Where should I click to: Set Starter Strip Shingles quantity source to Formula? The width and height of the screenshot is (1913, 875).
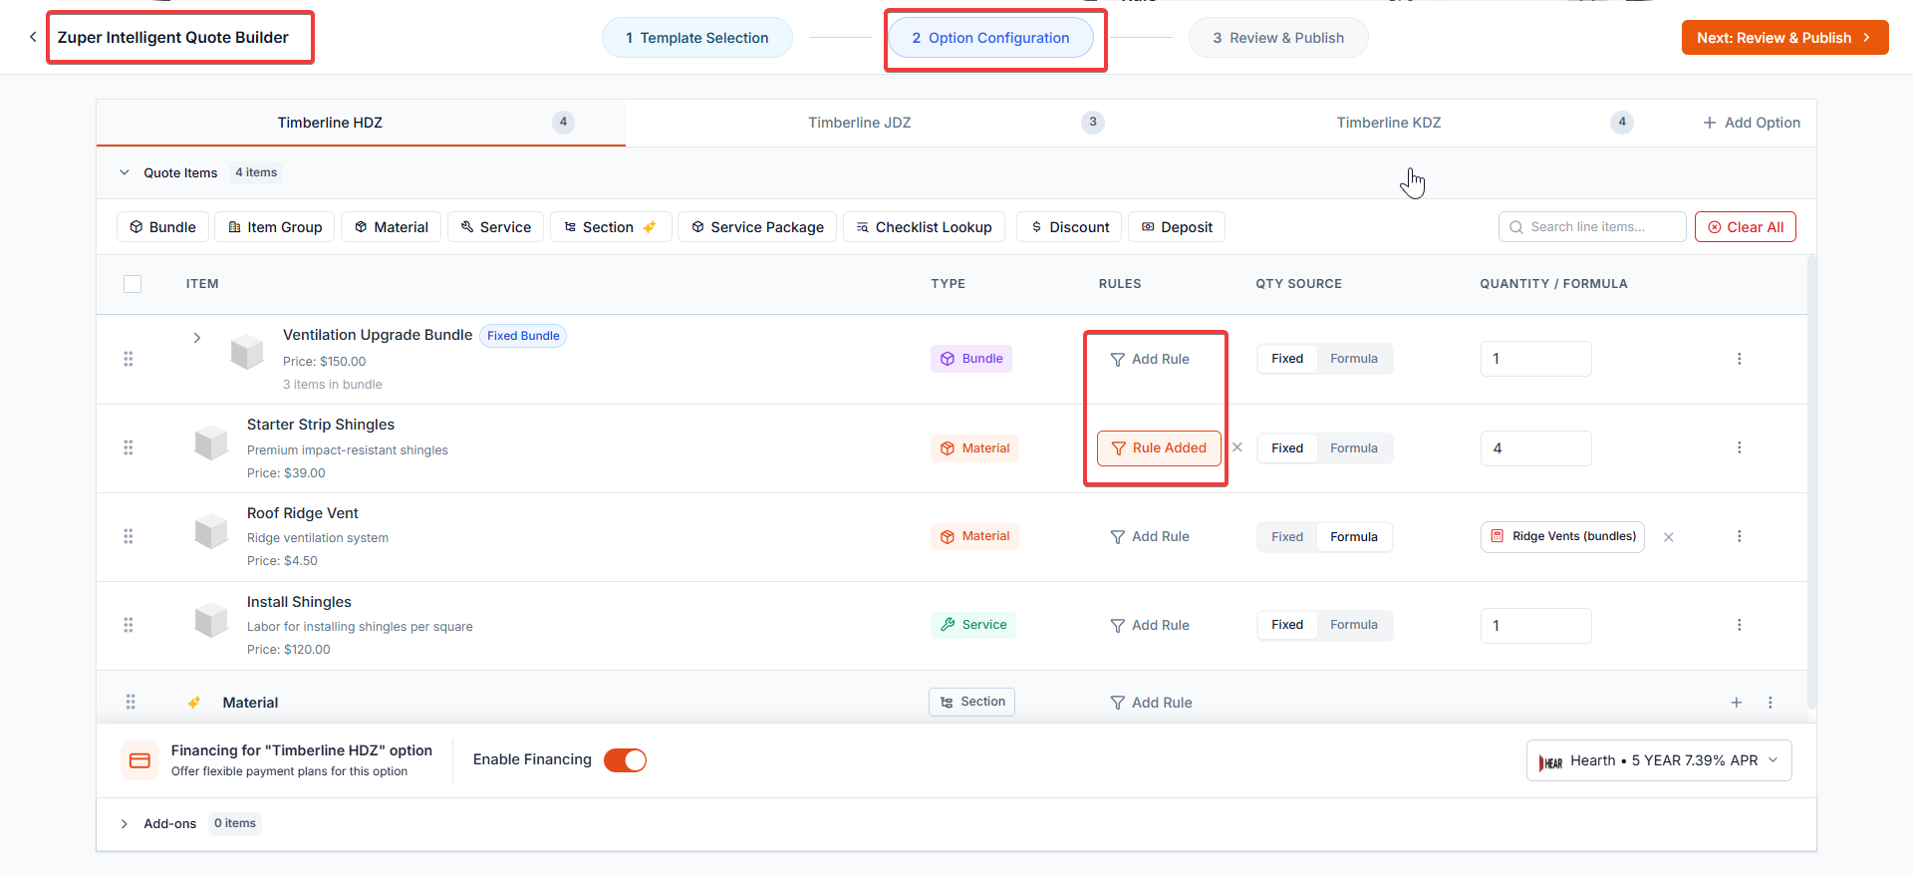[1354, 448]
